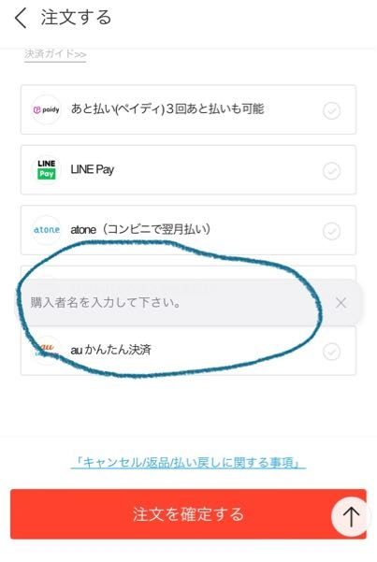The image size is (377, 562).
Task: Confirm order with 注文を確定する button
Action: [188, 514]
